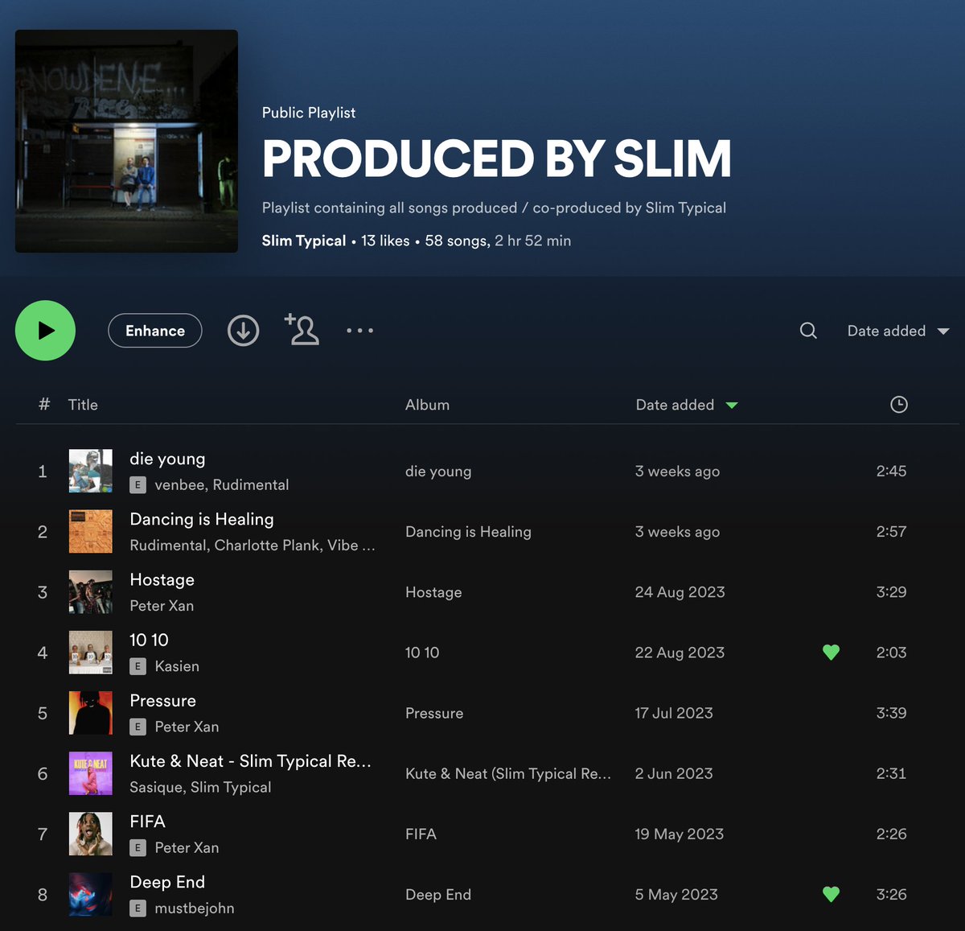Invite collaborators with the add-user icon
Image resolution: width=965 pixels, height=931 pixels.
click(302, 330)
